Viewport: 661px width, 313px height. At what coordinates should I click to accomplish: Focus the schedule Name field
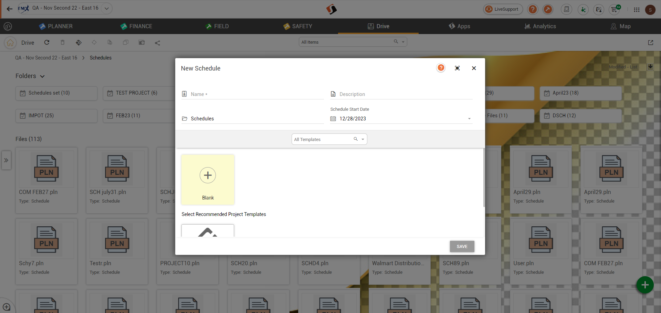click(x=253, y=94)
